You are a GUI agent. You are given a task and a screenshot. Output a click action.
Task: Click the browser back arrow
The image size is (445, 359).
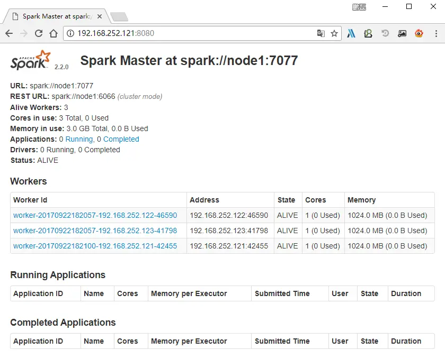pyautogui.click(x=9, y=33)
